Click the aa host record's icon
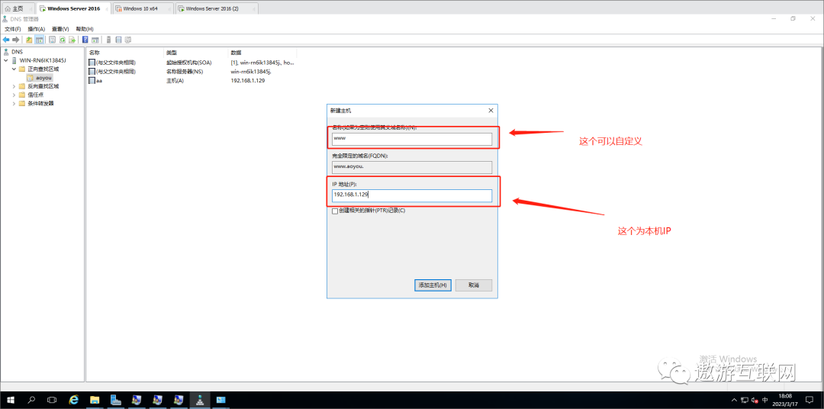 pos(92,80)
